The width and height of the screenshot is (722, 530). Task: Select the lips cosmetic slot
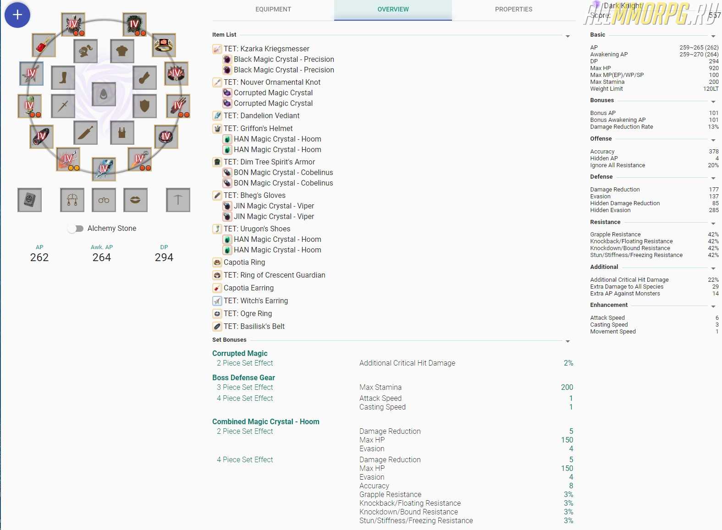pyautogui.click(x=135, y=200)
